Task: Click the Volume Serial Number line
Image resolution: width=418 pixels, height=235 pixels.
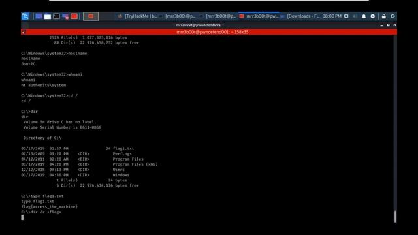Action: pos(62,127)
